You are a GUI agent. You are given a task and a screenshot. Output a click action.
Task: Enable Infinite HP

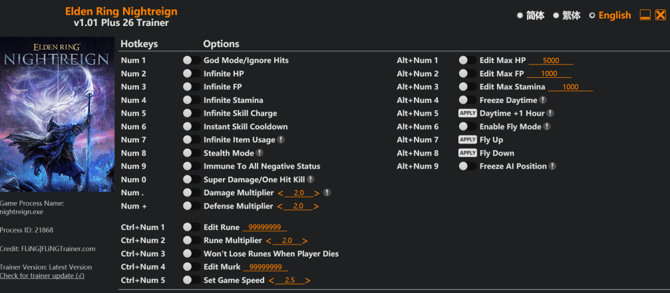click(x=192, y=73)
